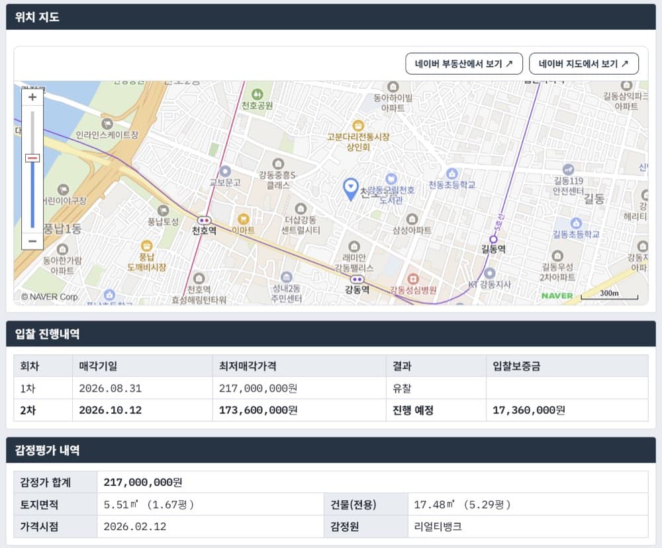Screen dimensions: 662x548
Task: Click 풍납 도깨비시장 market icon
Action: point(146,245)
